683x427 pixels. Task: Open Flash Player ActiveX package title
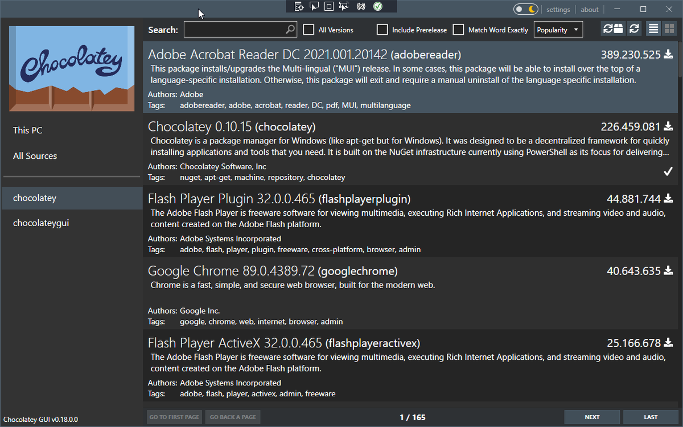click(284, 343)
